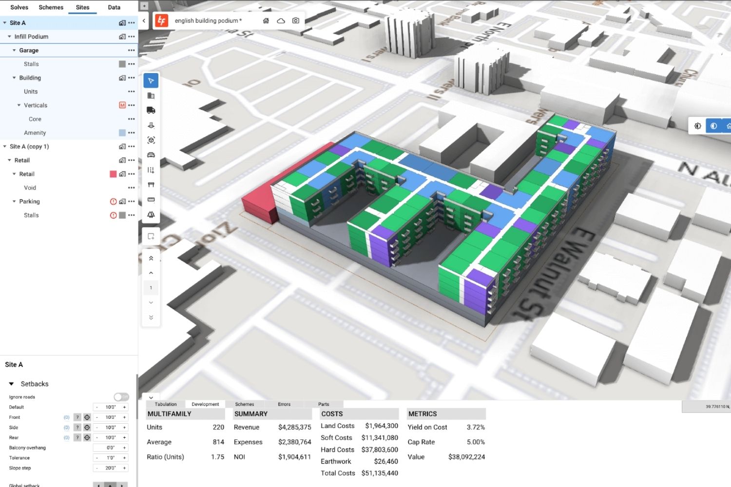This screenshot has width=731, height=487.
Task: Open the building massing tool
Action: [151, 95]
